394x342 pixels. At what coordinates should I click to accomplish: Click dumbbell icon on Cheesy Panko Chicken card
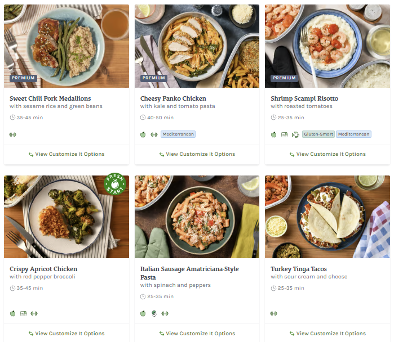pos(154,134)
